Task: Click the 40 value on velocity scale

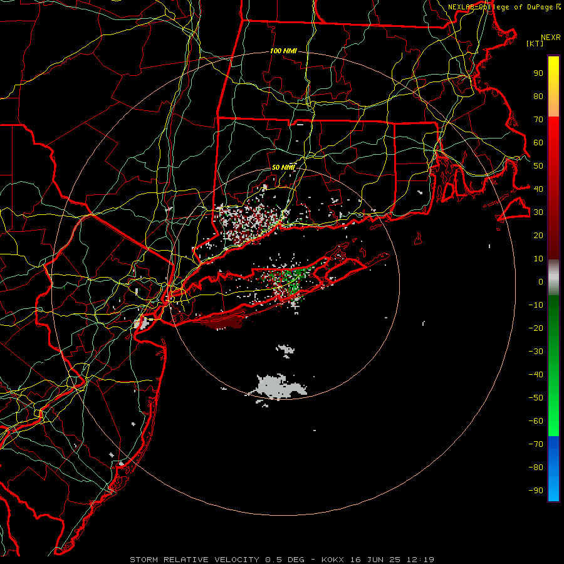Action: (x=538, y=189)
